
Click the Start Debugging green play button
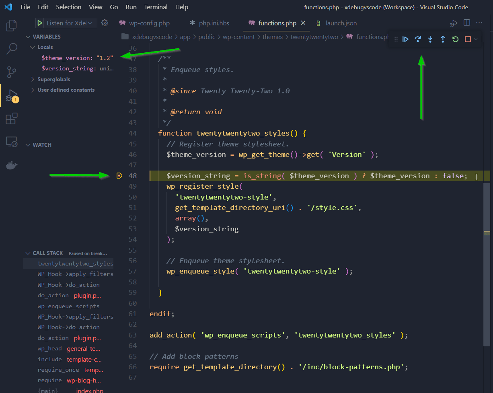(x=40, y=23)
